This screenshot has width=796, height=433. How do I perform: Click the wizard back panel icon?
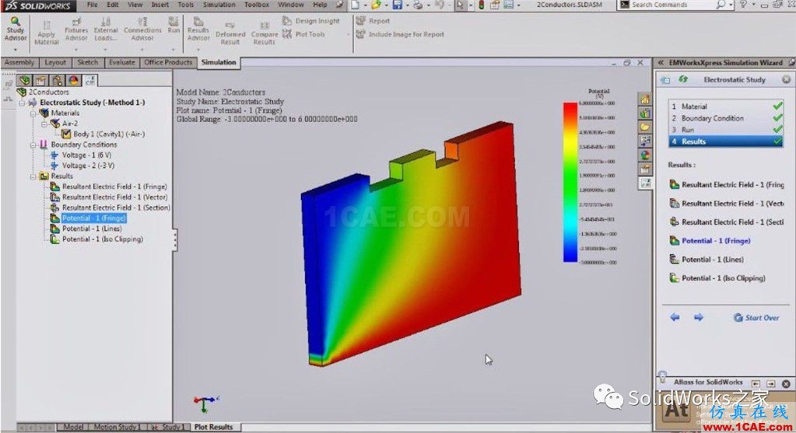[665, 79]
